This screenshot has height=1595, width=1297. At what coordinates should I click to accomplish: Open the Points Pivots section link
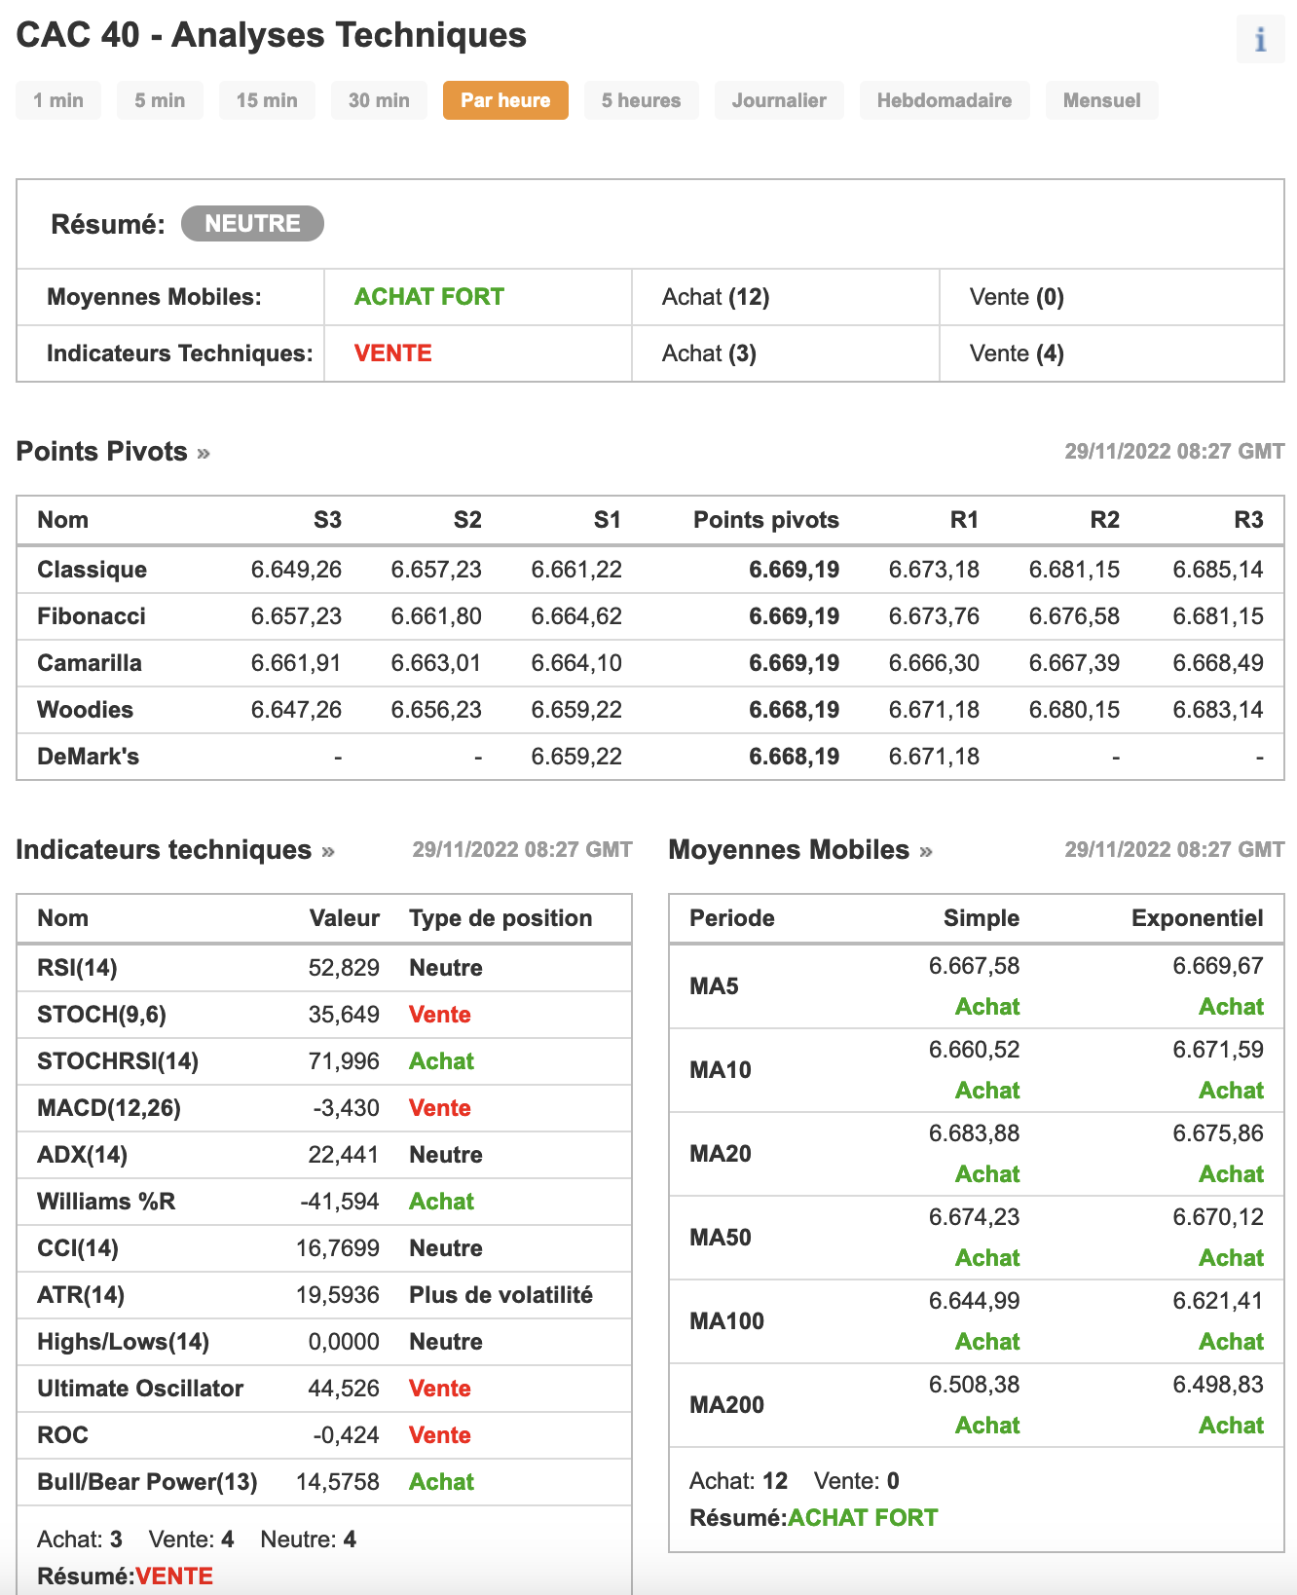coord(102,452)
